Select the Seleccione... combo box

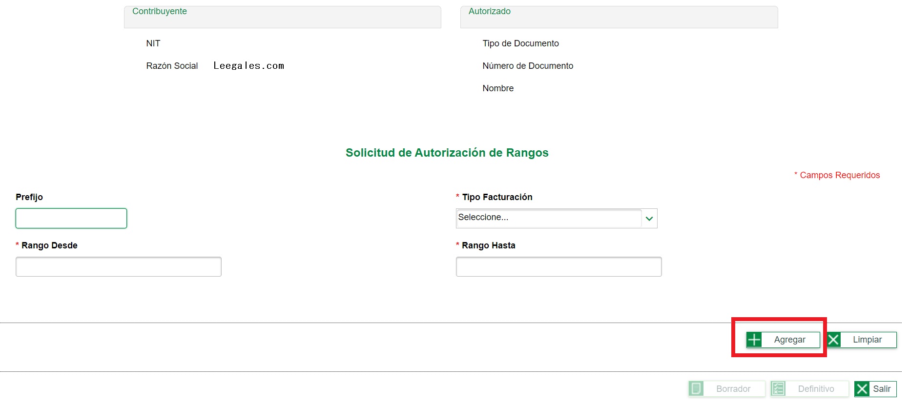[x=557, y=218]
